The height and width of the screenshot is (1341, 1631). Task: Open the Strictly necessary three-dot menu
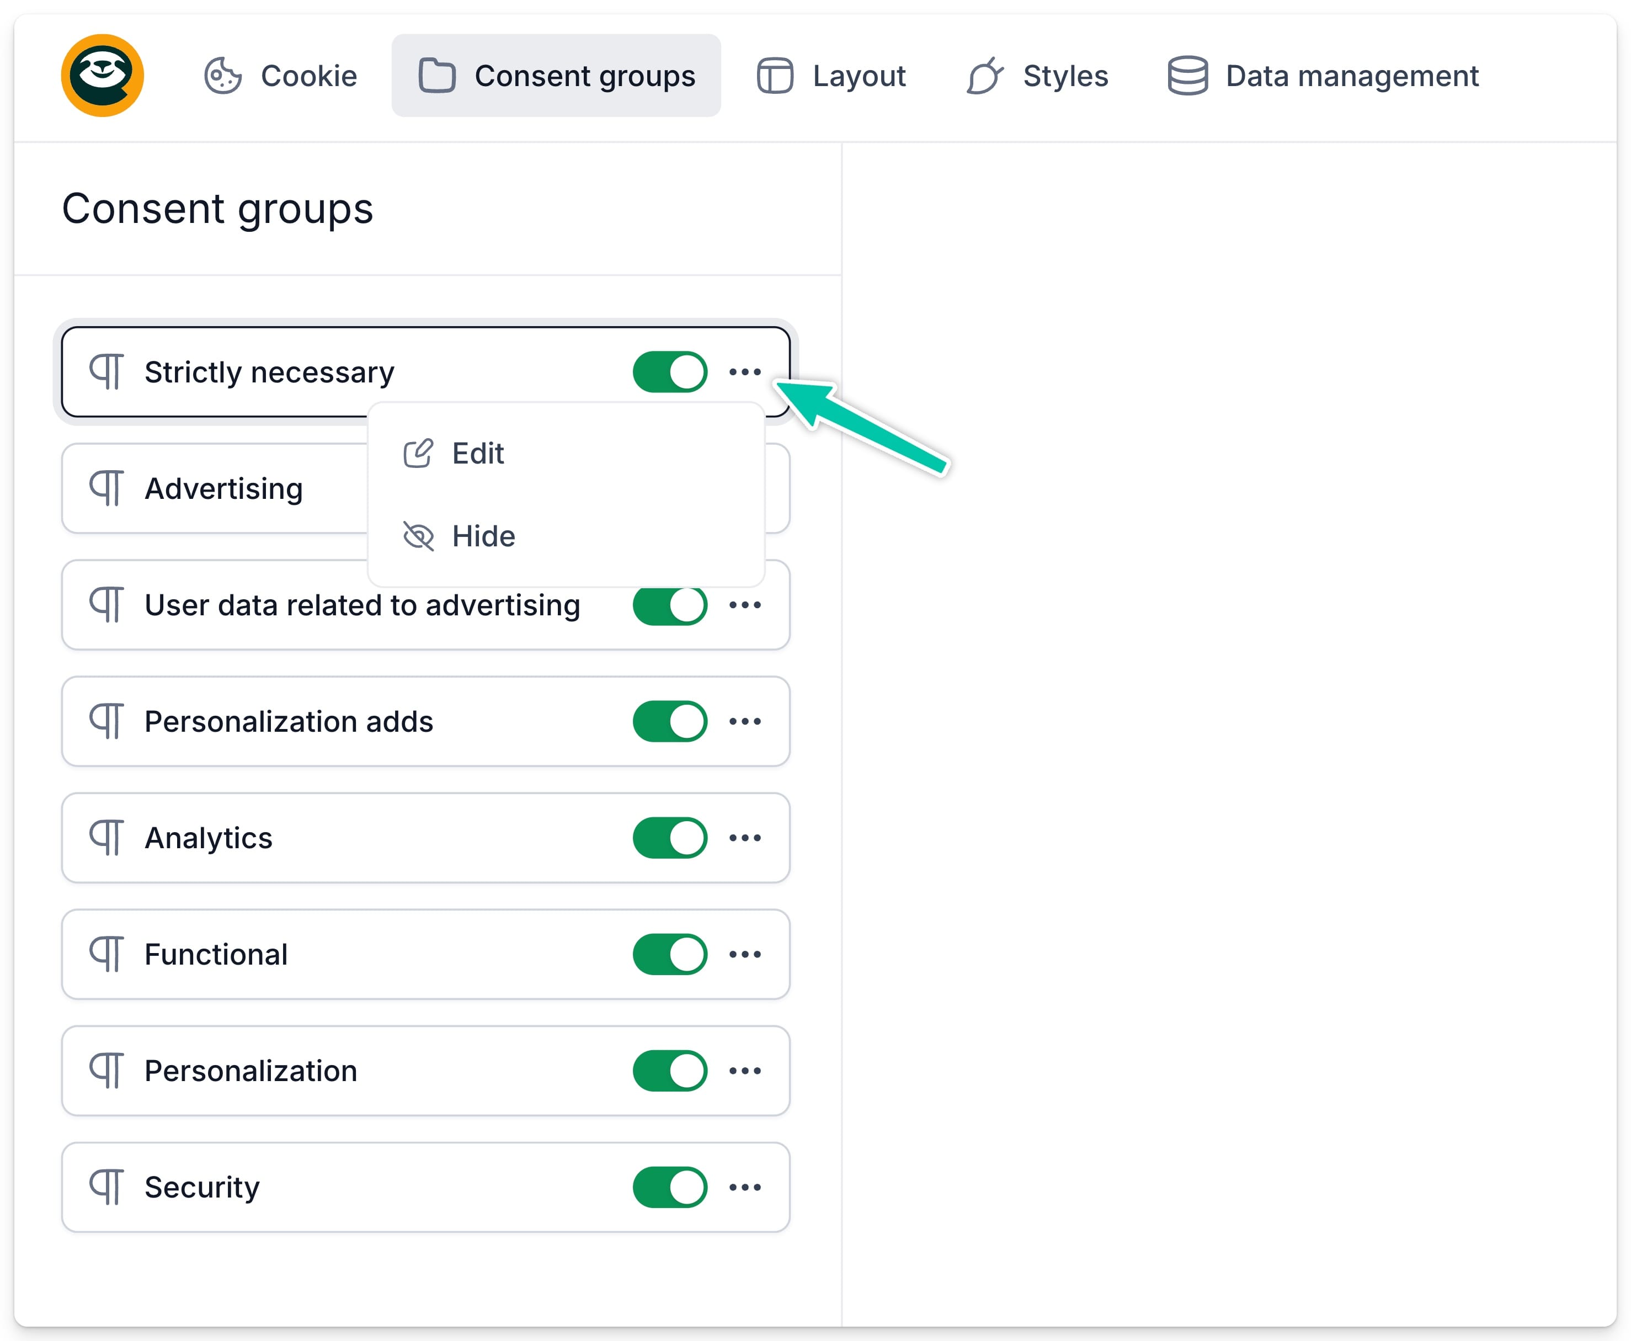(x=745, y=372)
